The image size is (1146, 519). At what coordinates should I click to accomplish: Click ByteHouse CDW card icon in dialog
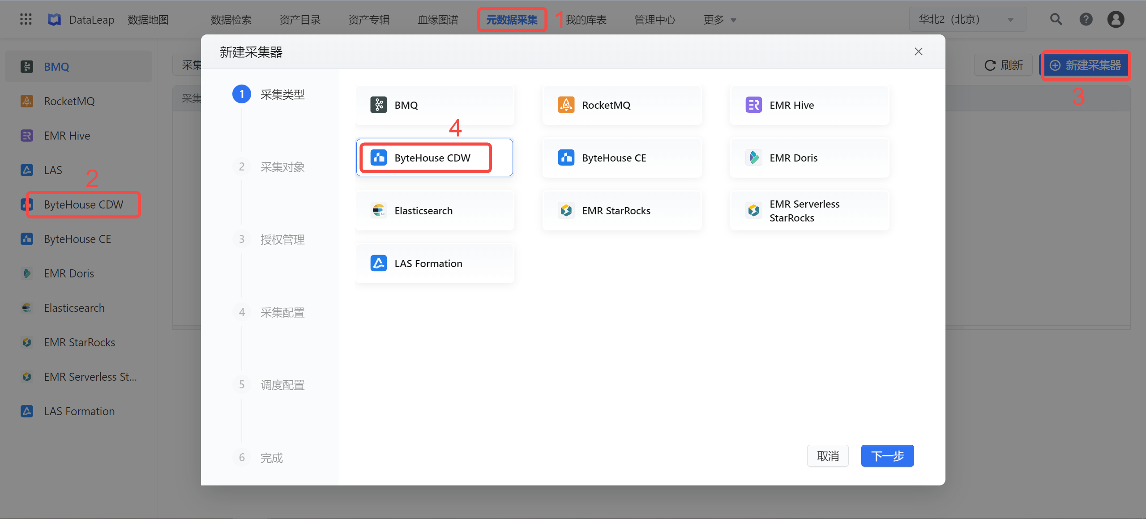tap(379, 158)
